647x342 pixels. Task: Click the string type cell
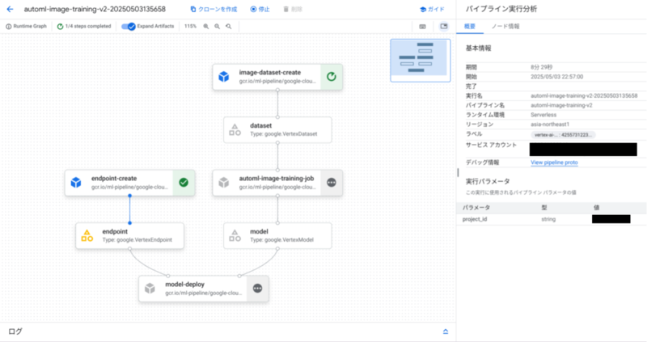(548, 219)
